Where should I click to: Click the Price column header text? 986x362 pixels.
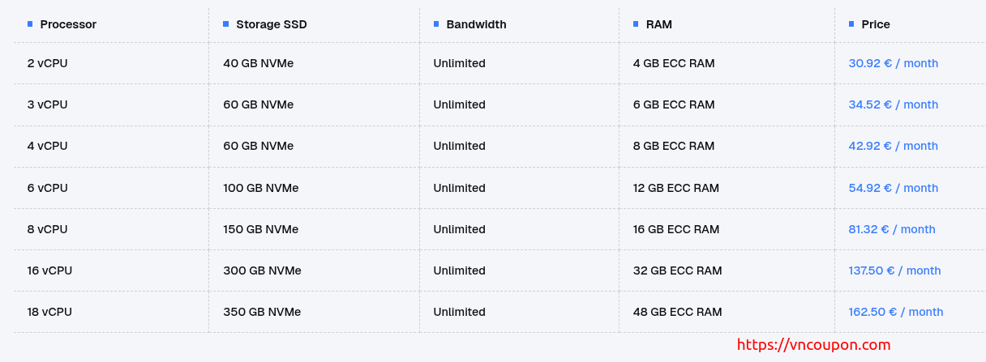[876, 24]
